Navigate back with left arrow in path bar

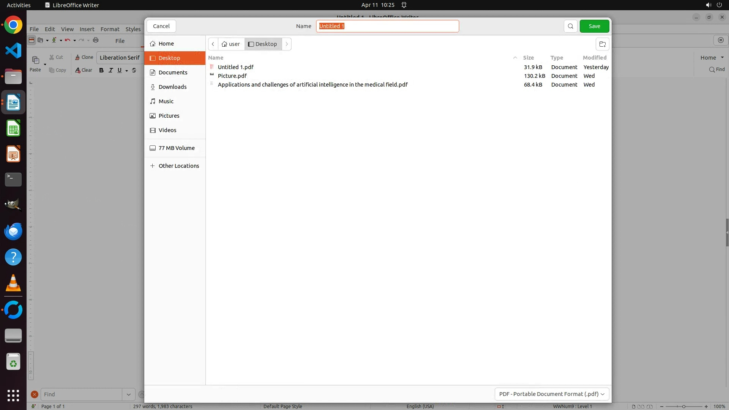213,44
